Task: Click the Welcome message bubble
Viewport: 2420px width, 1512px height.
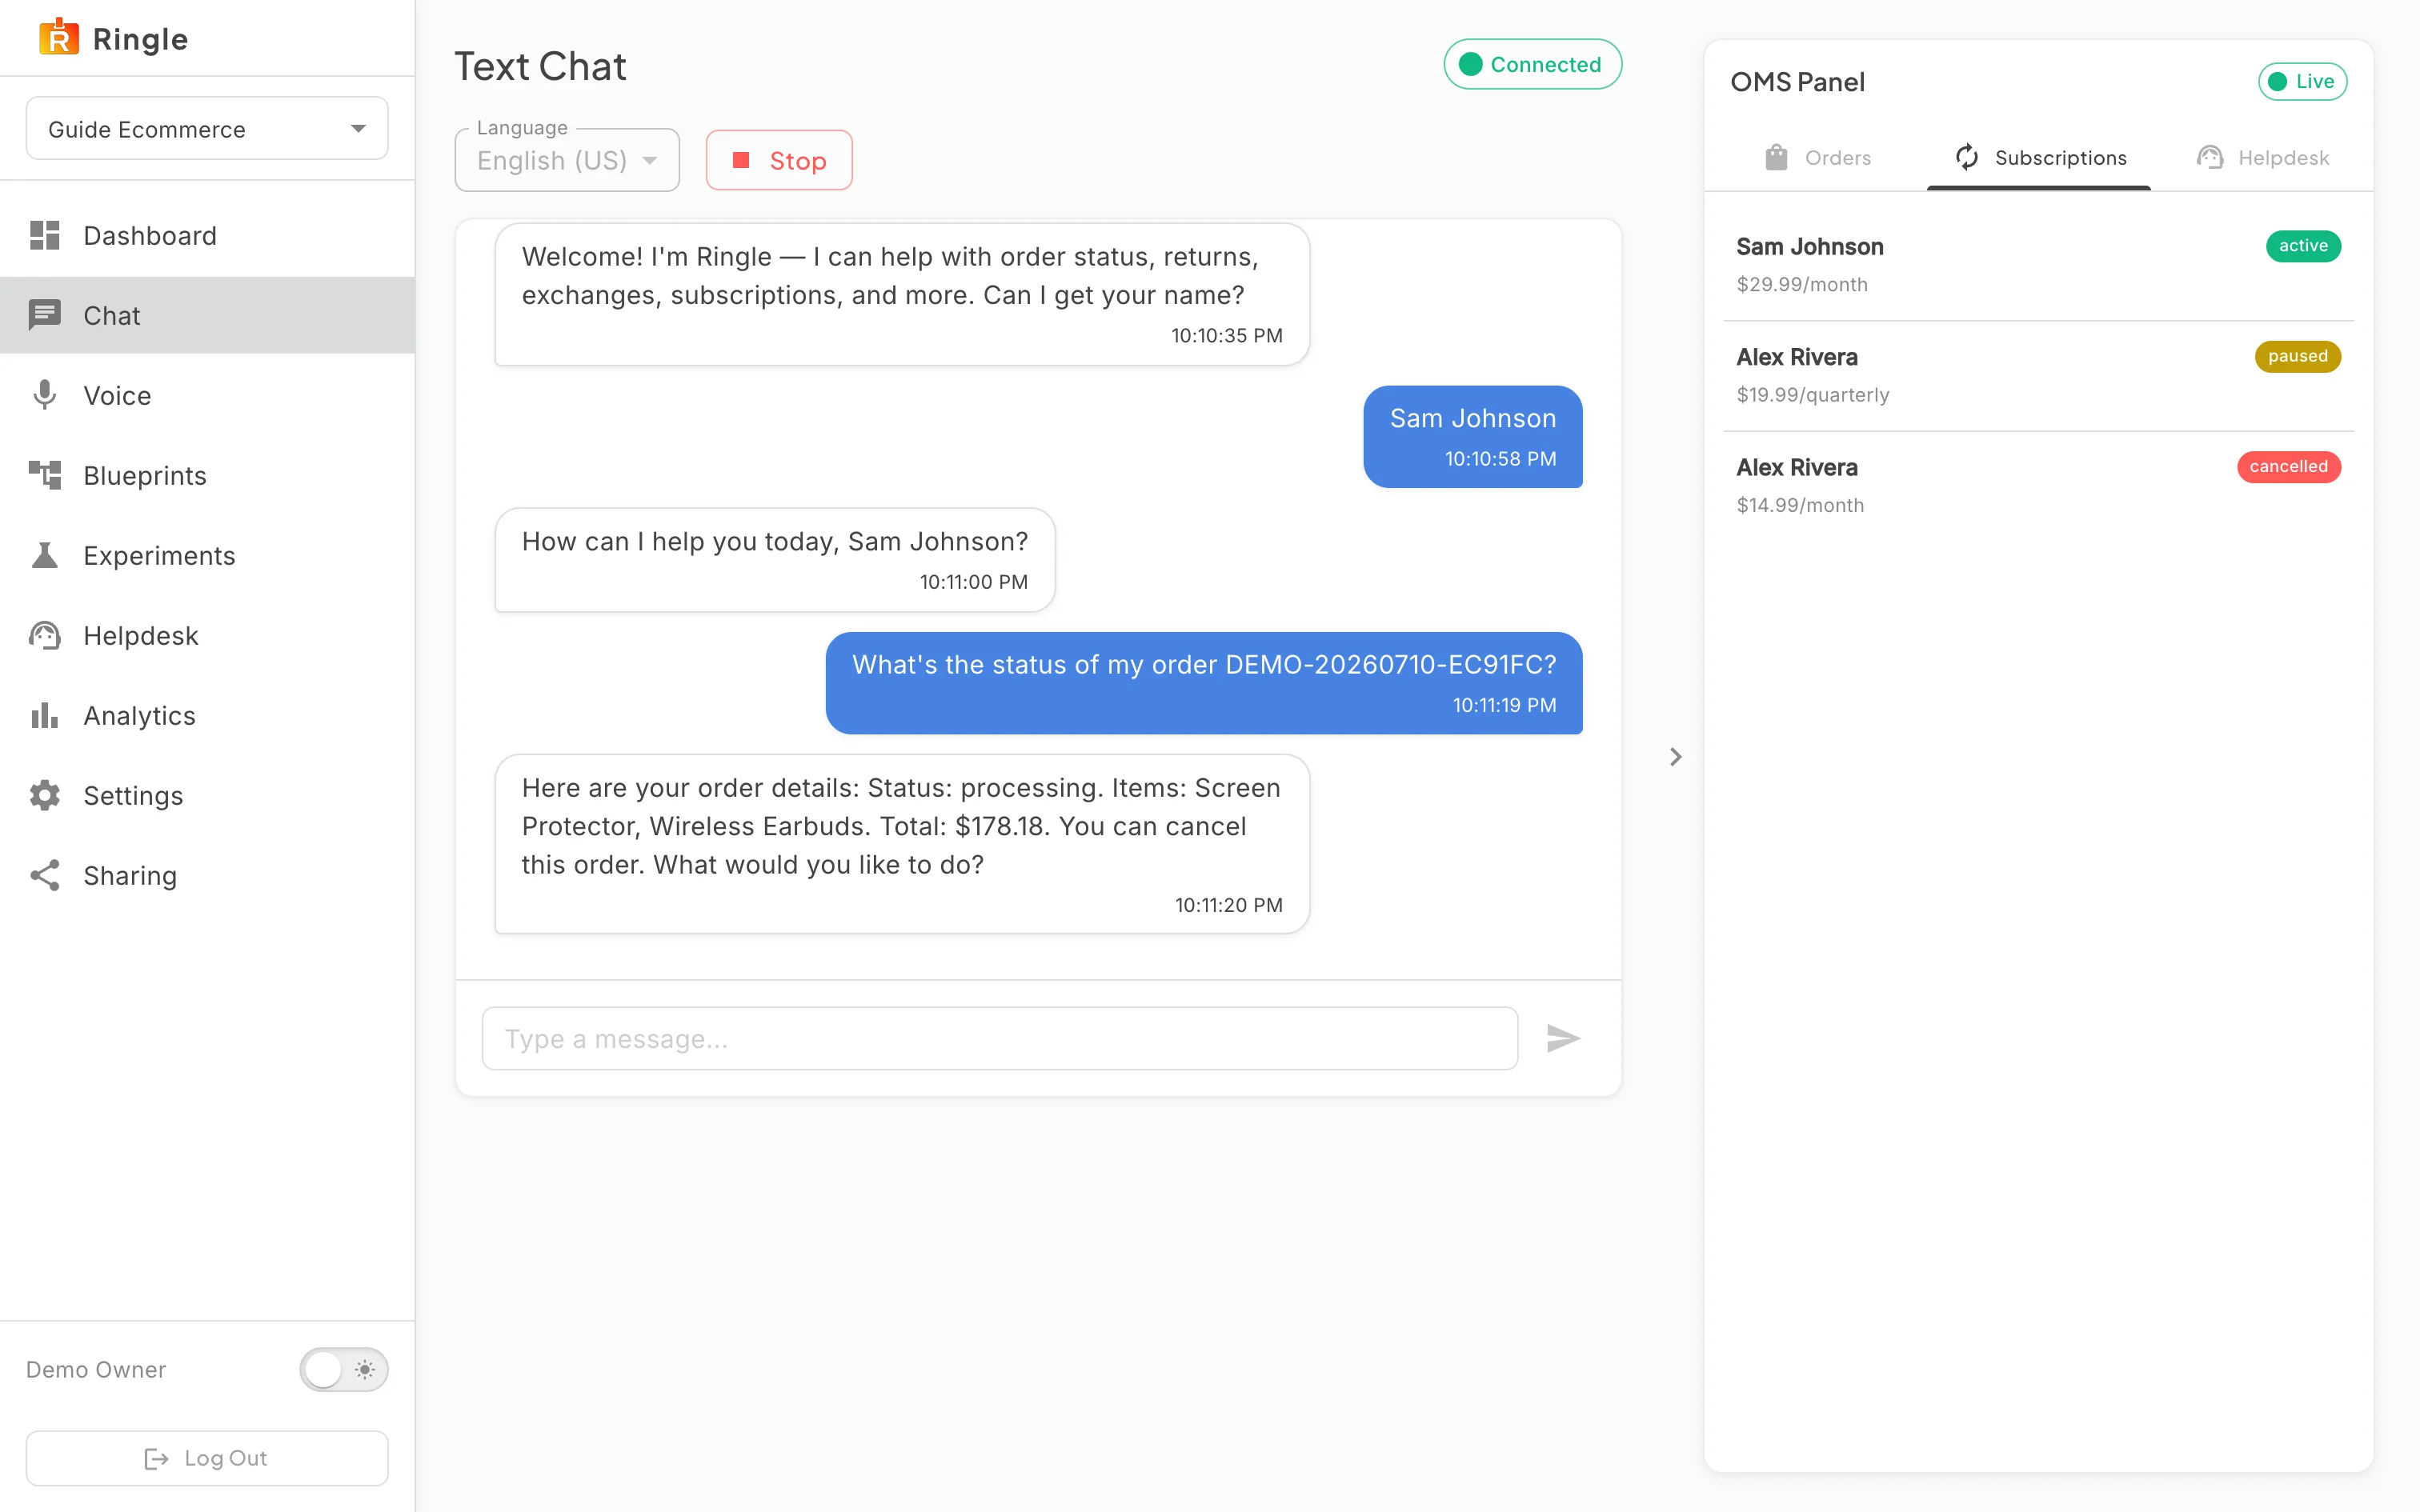Action: click(902, 294)
